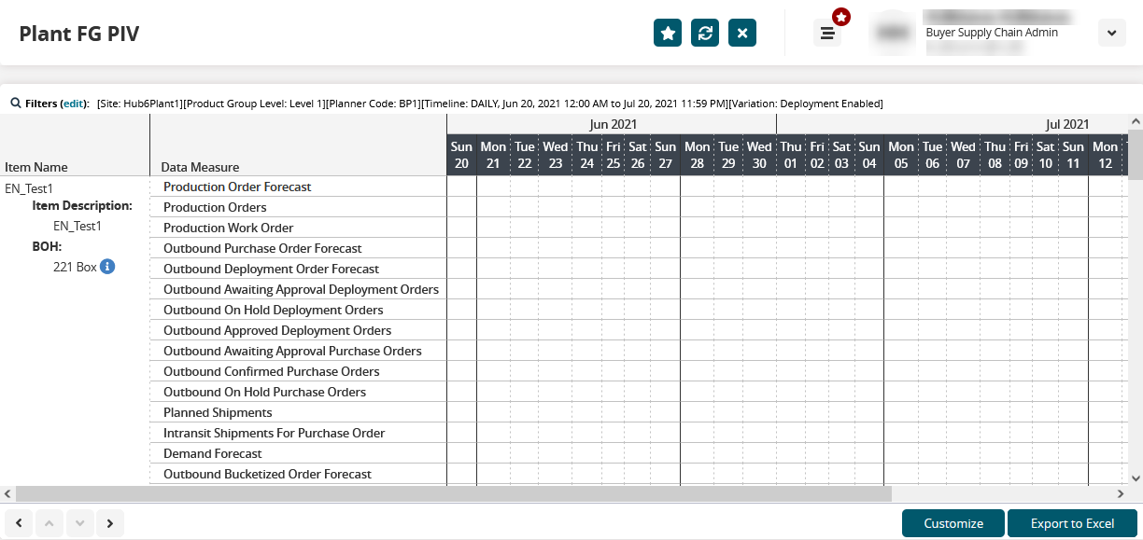1143x540 pixels.
Task: Click the edit filters link
Action: coord(74,104)
